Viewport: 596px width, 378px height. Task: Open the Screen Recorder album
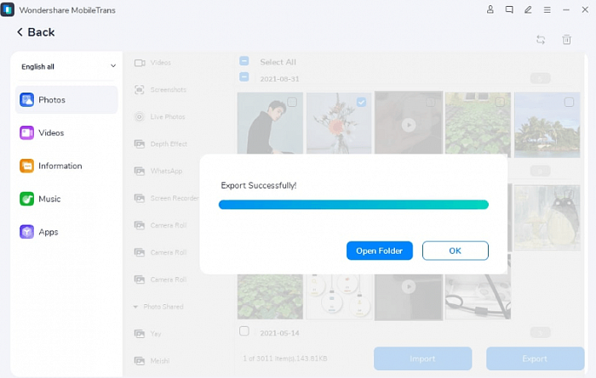pos(166,198)
